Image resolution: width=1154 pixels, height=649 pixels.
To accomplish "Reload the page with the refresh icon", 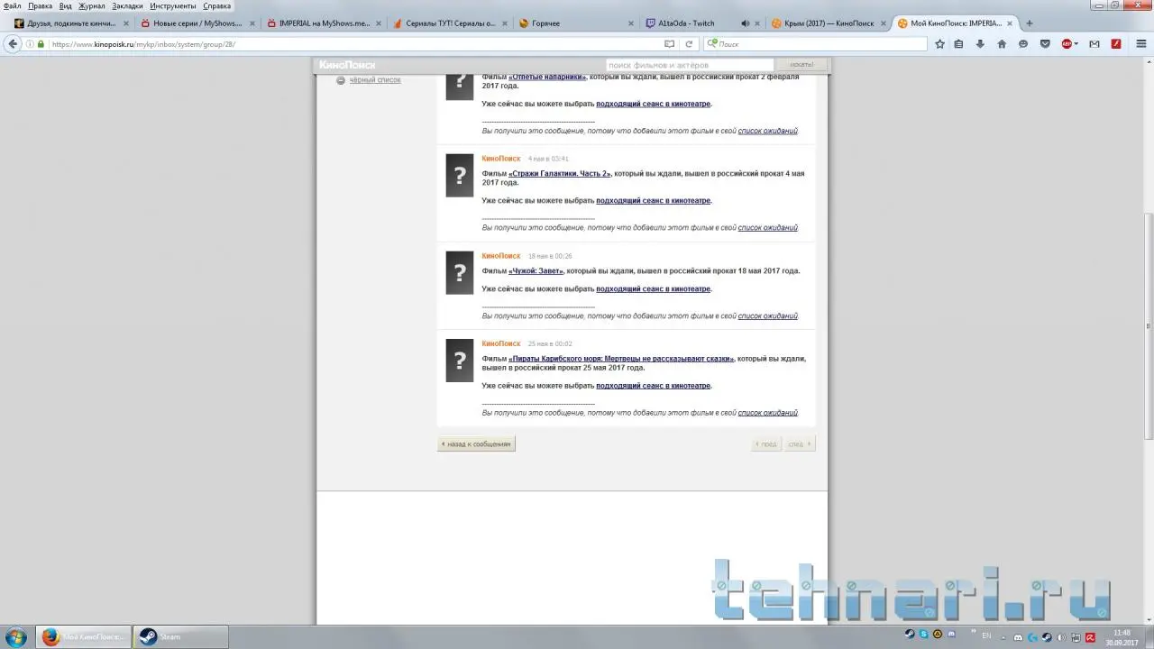I will point(690,43).
